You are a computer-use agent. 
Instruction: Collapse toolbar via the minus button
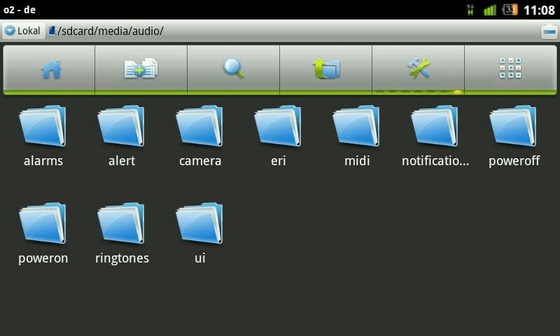[x=549, y=31]
